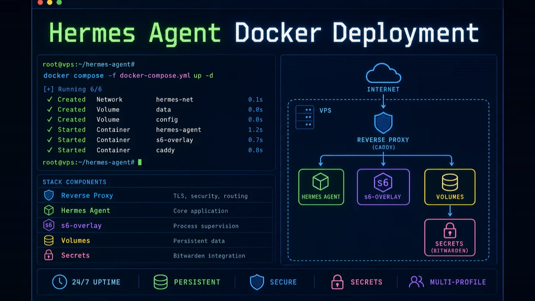The image size is (535, 301).
Task: Click the Reverse Proxy shield in Stack Components
Action: (x=49, y=196)
